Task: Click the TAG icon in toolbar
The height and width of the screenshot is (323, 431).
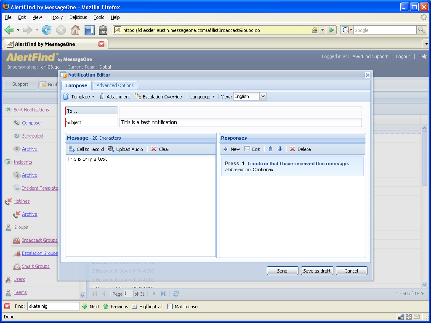Action: (103, 30)
